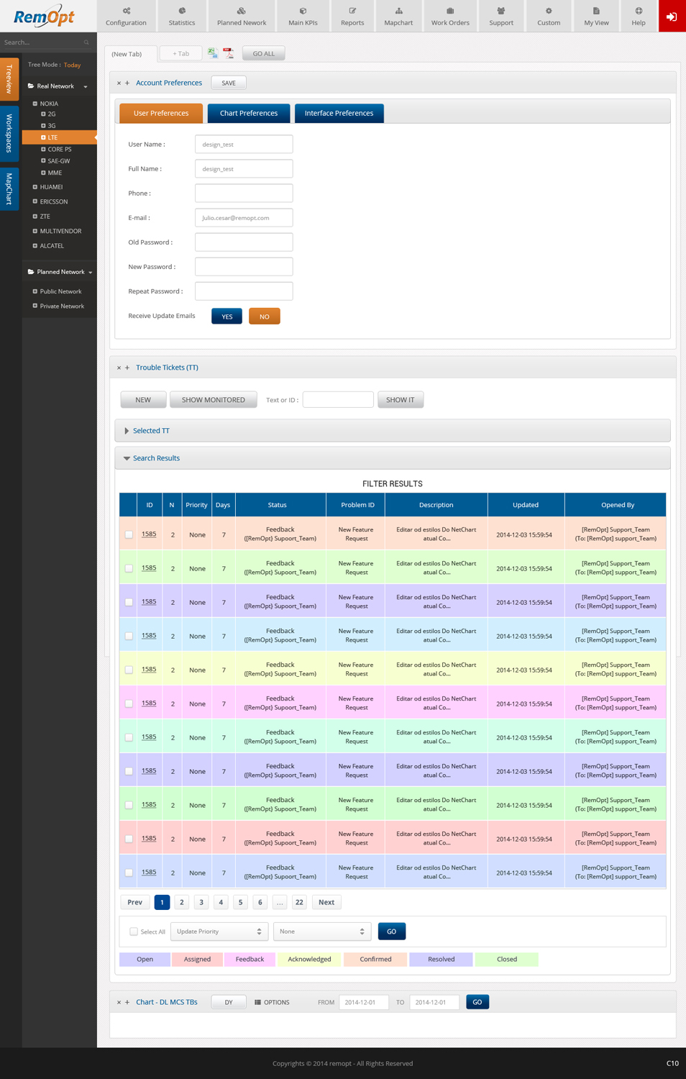This screenshot has height=1079, width=686.
Task: Click the Excel export icon
Action: coord(213,53)
